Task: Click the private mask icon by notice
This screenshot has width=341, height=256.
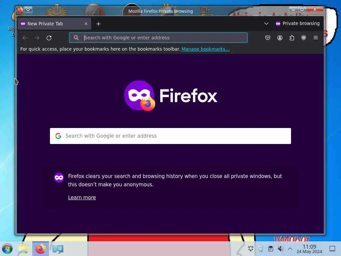Action: (59, 178)
